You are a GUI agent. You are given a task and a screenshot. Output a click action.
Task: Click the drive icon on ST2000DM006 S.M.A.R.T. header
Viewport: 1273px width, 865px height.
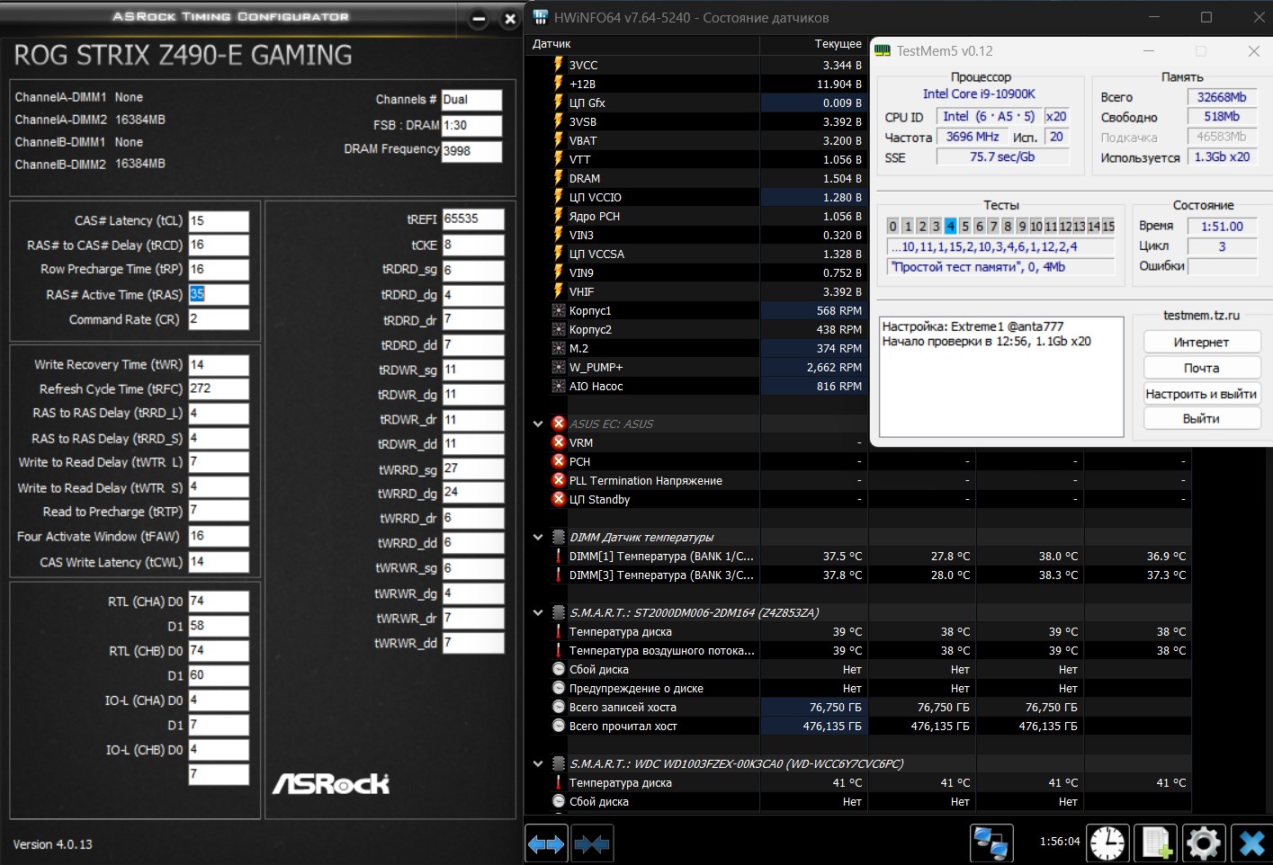click(x=559, y=612)
